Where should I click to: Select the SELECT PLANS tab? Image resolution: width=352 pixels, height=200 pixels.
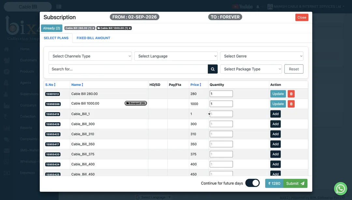56,38
